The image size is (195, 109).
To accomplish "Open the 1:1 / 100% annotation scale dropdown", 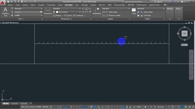I will pos(138,107).
